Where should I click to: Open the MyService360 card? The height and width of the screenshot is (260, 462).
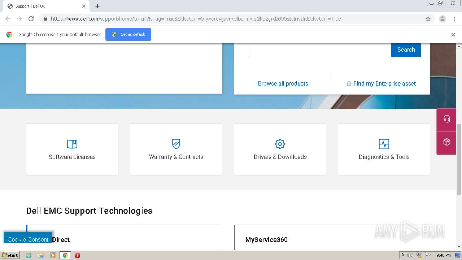click(332, 238)
